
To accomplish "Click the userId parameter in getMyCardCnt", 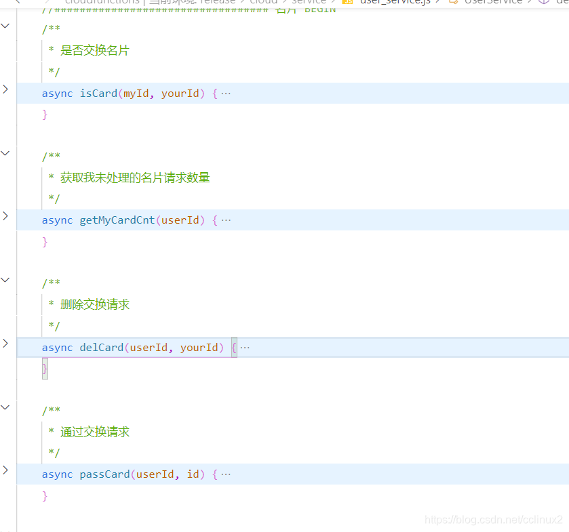I will pos(180,220).
